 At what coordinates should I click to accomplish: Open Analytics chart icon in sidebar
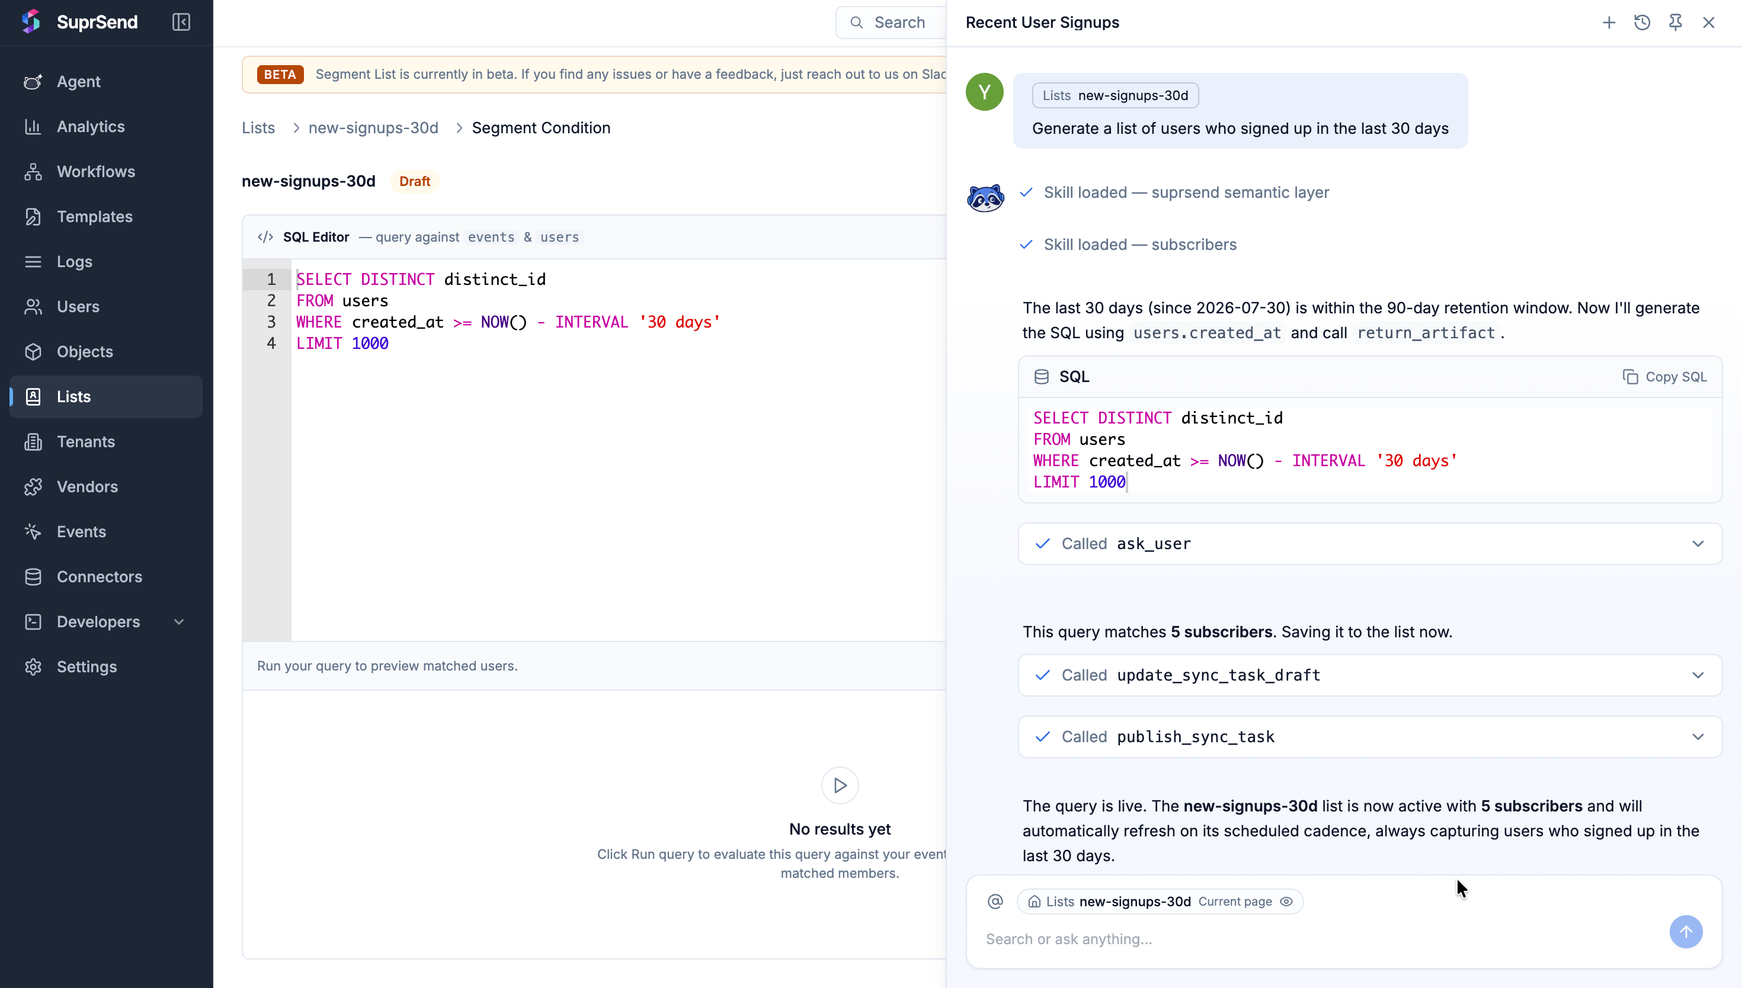click(33, 126)
